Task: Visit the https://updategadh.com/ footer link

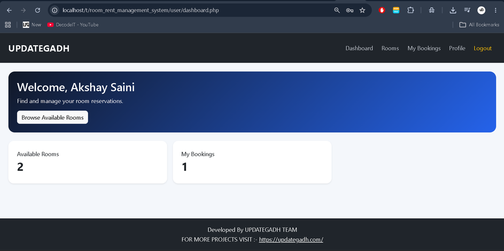Action: point(291,239)
